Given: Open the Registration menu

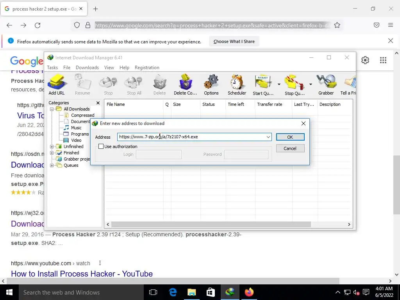Looking at the screenshot, I should point(147,68).
